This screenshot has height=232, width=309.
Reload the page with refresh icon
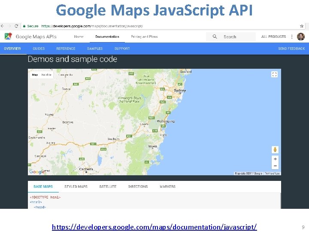16,26
